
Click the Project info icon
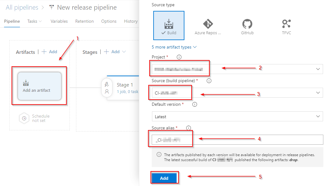tap(179, 57)
